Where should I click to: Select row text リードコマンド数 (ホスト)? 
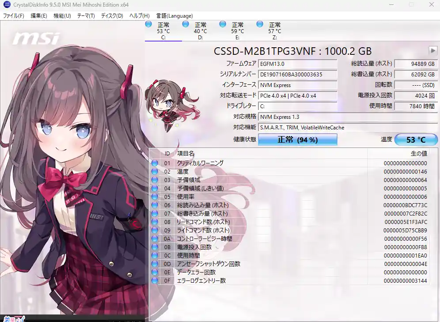203,222
